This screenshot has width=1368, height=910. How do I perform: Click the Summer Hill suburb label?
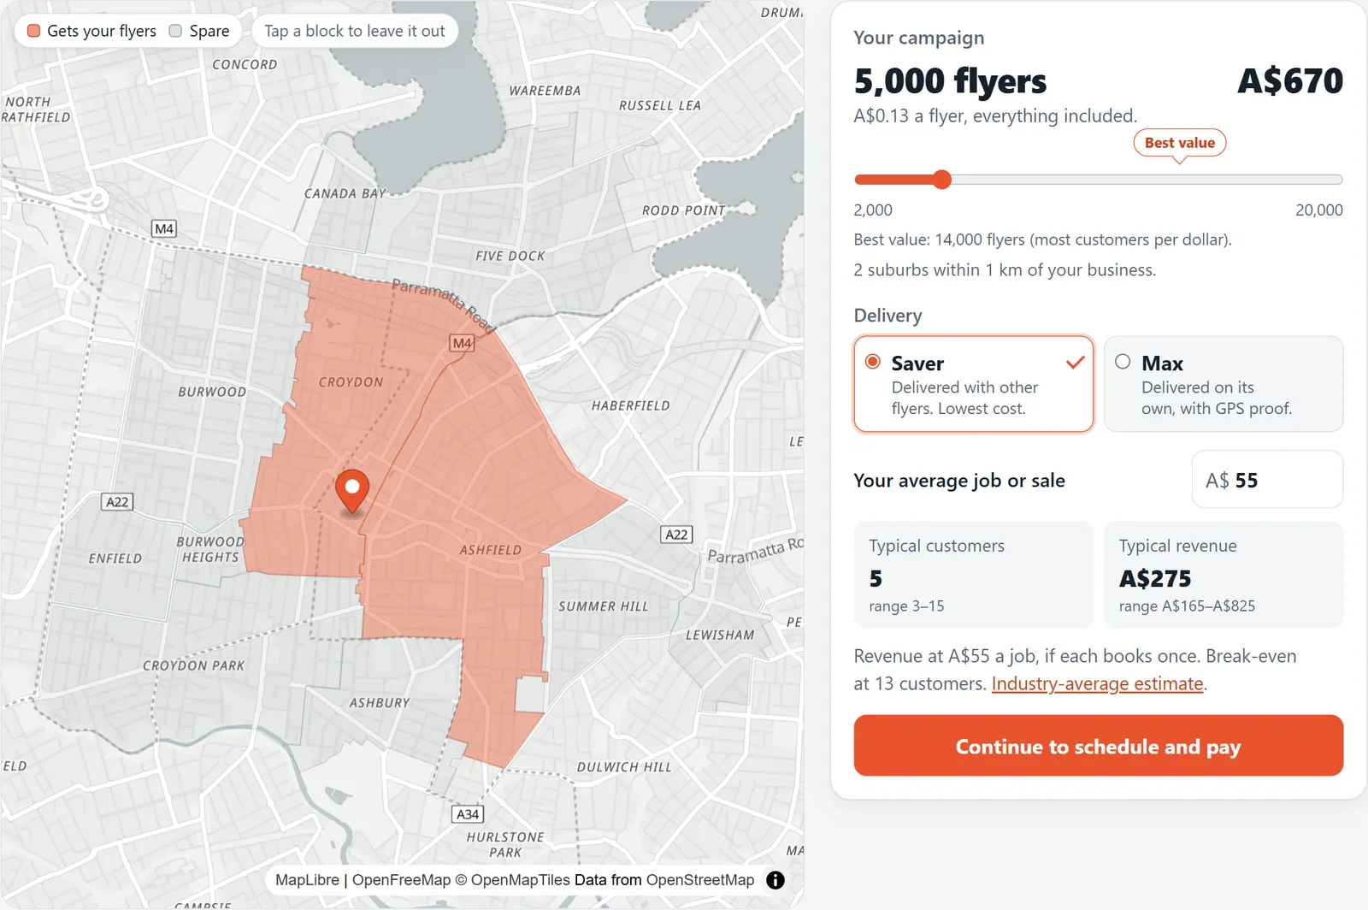[x=604, y=606]
